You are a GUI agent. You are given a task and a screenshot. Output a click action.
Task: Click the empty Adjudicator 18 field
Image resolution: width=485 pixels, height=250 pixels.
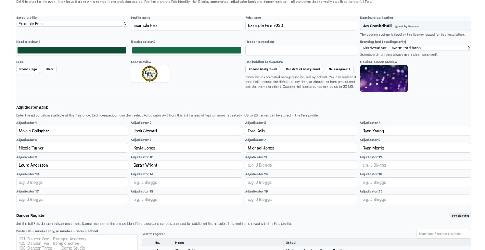(x=186, y=200)
